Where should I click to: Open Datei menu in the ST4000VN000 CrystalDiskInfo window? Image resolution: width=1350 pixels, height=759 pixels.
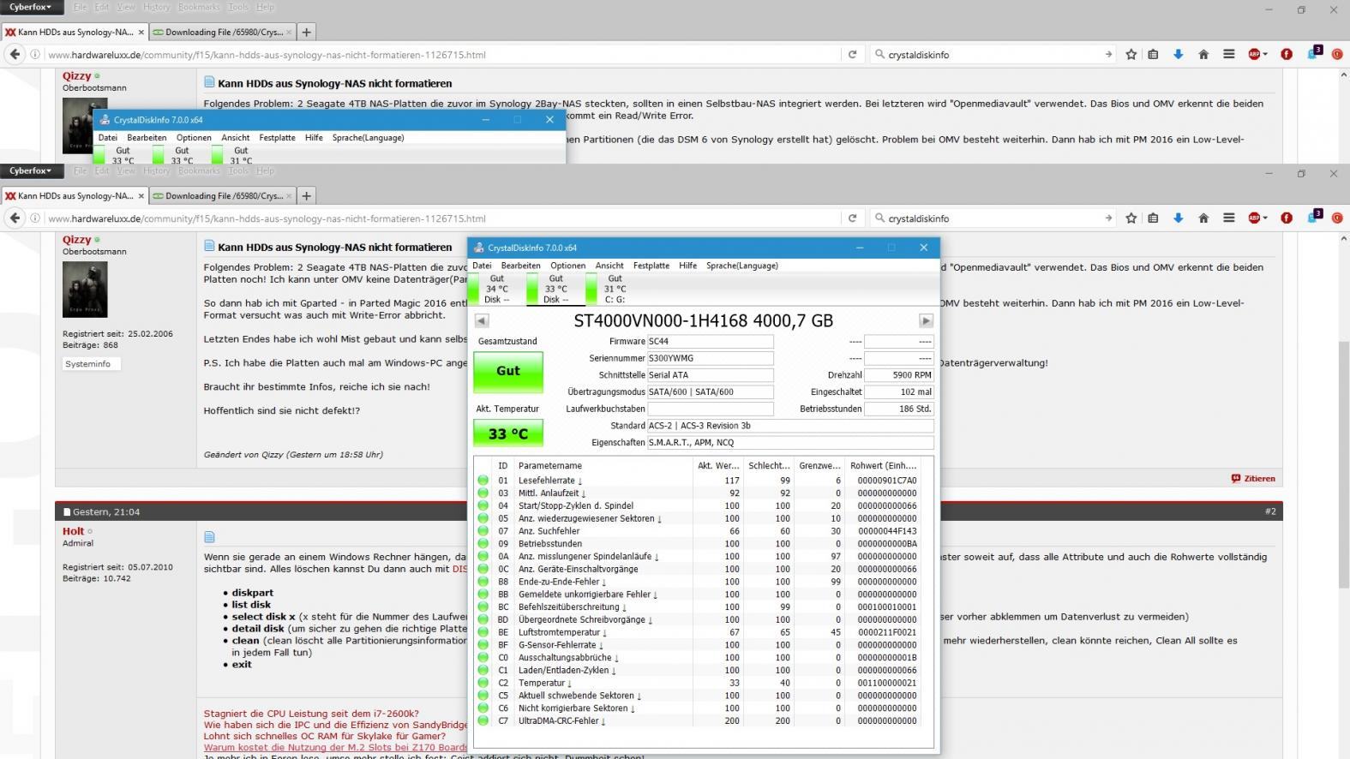coord(483,266)
